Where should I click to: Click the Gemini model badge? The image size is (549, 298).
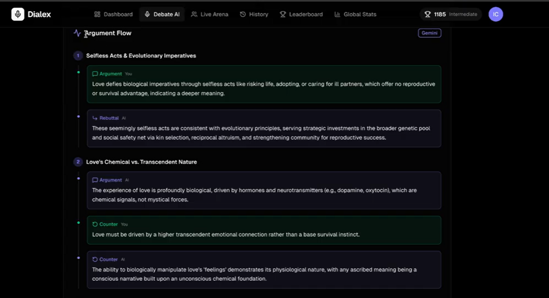click(x=429, y=33)
